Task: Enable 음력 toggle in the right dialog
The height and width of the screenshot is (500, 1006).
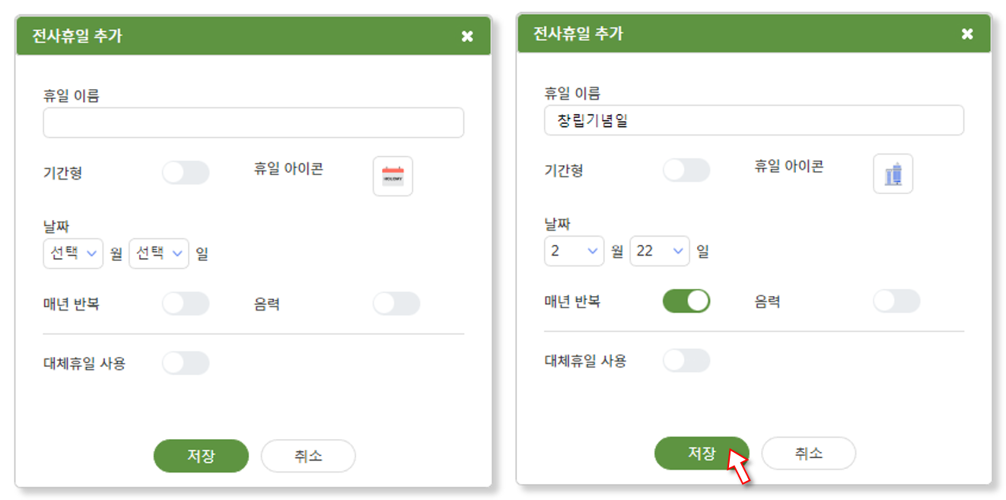Action: coord(896,301)
